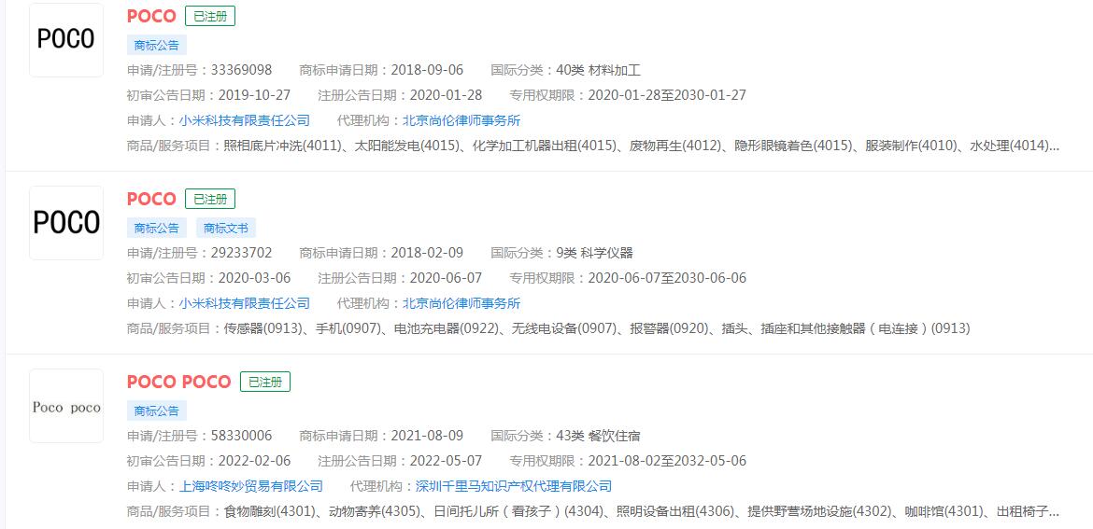
Task: Open applicant 小米科技有限责任公司 in 29233702 entry
Action: (244, 303)
